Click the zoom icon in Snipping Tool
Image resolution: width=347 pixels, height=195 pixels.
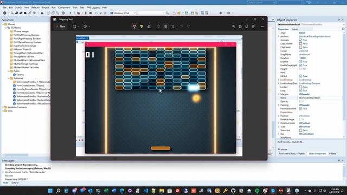click(x=234, y=27)
